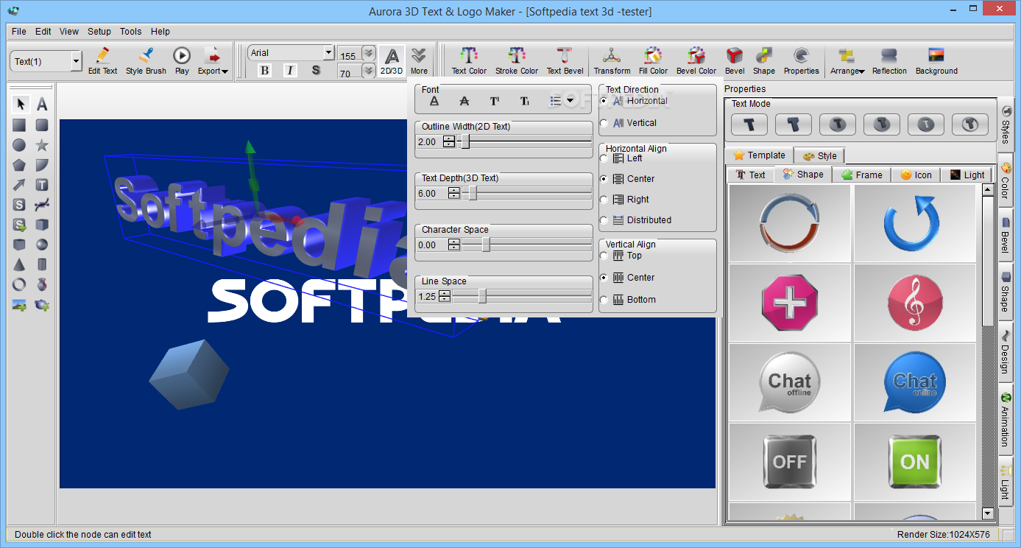Viewport: 1021px width, 548px height.
Task: Click the import teapot model tool
Action: pos(42,304)
